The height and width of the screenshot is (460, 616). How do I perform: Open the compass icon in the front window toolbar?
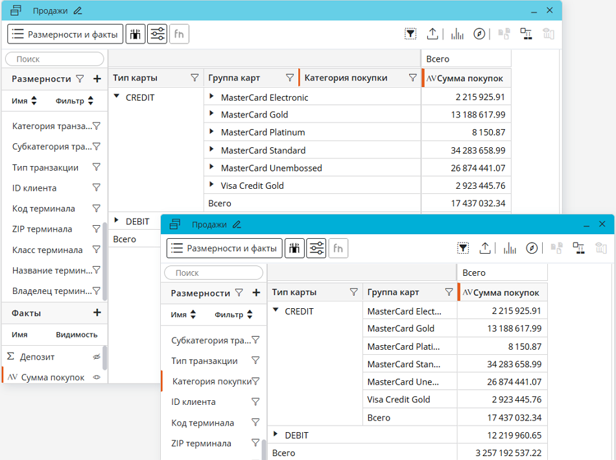532,248
